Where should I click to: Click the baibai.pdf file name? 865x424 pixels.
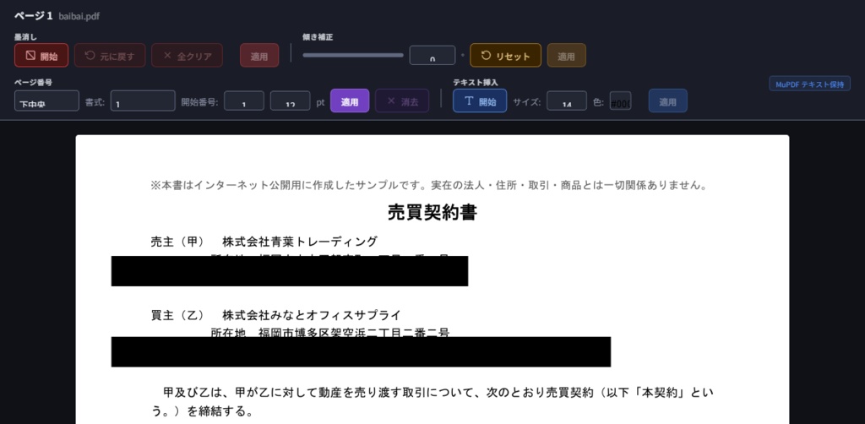tap(79, 16)
